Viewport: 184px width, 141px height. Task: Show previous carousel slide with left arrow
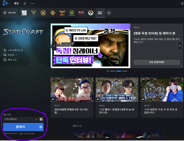click(x=54, y=46)
